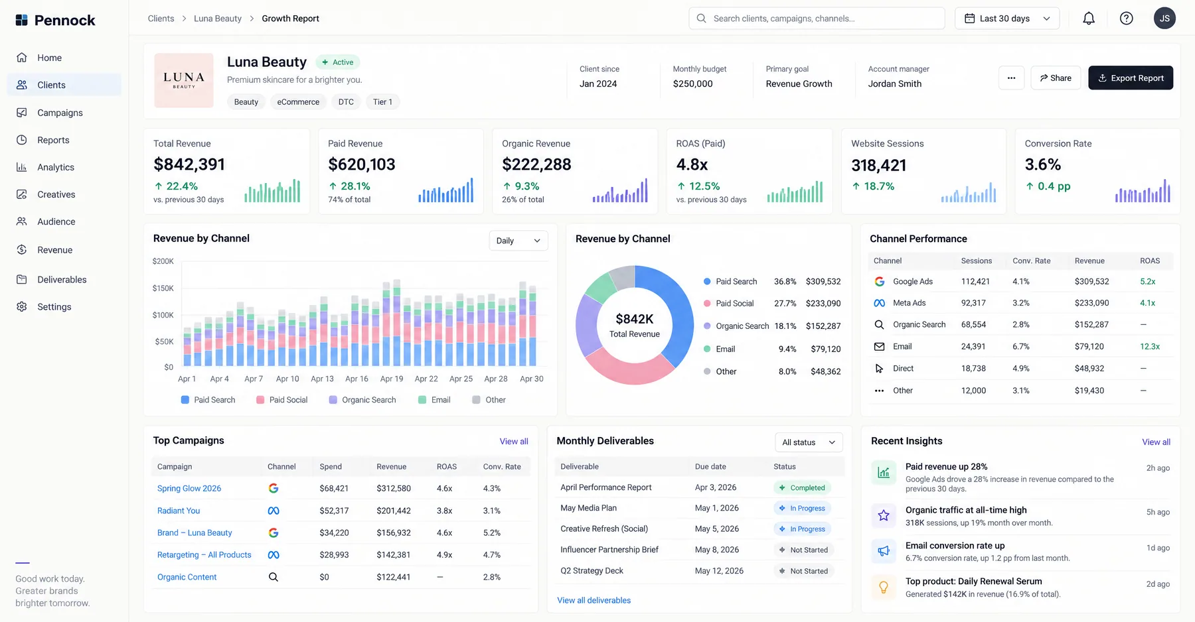Click the Meta icon in the Radiant You row
This screenshot has height=622, width=1195.
click(274, 511)
